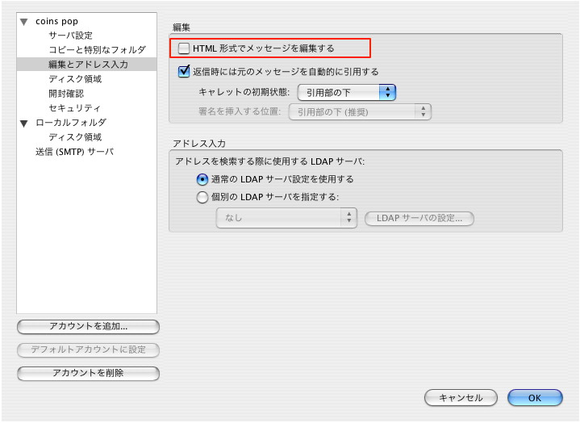
Task: Select 編集とアドレス入力 in sidebar
Action: 88,65
